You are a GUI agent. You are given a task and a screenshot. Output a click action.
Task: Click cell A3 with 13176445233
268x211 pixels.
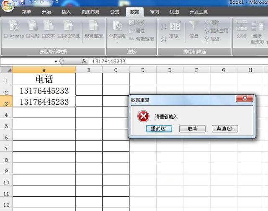tap(44, 101)
